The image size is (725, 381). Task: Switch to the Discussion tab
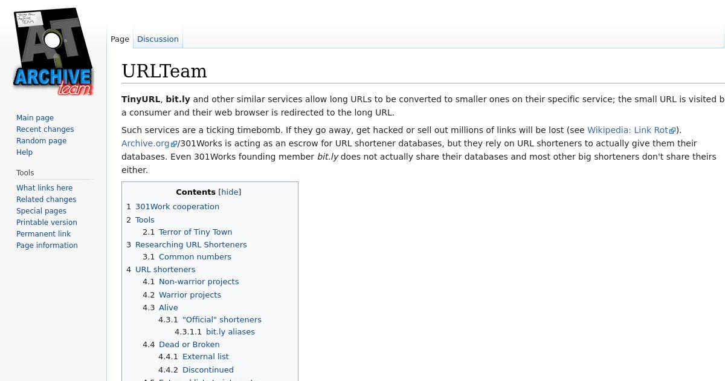pyautogui.click(x=158, y=39)
